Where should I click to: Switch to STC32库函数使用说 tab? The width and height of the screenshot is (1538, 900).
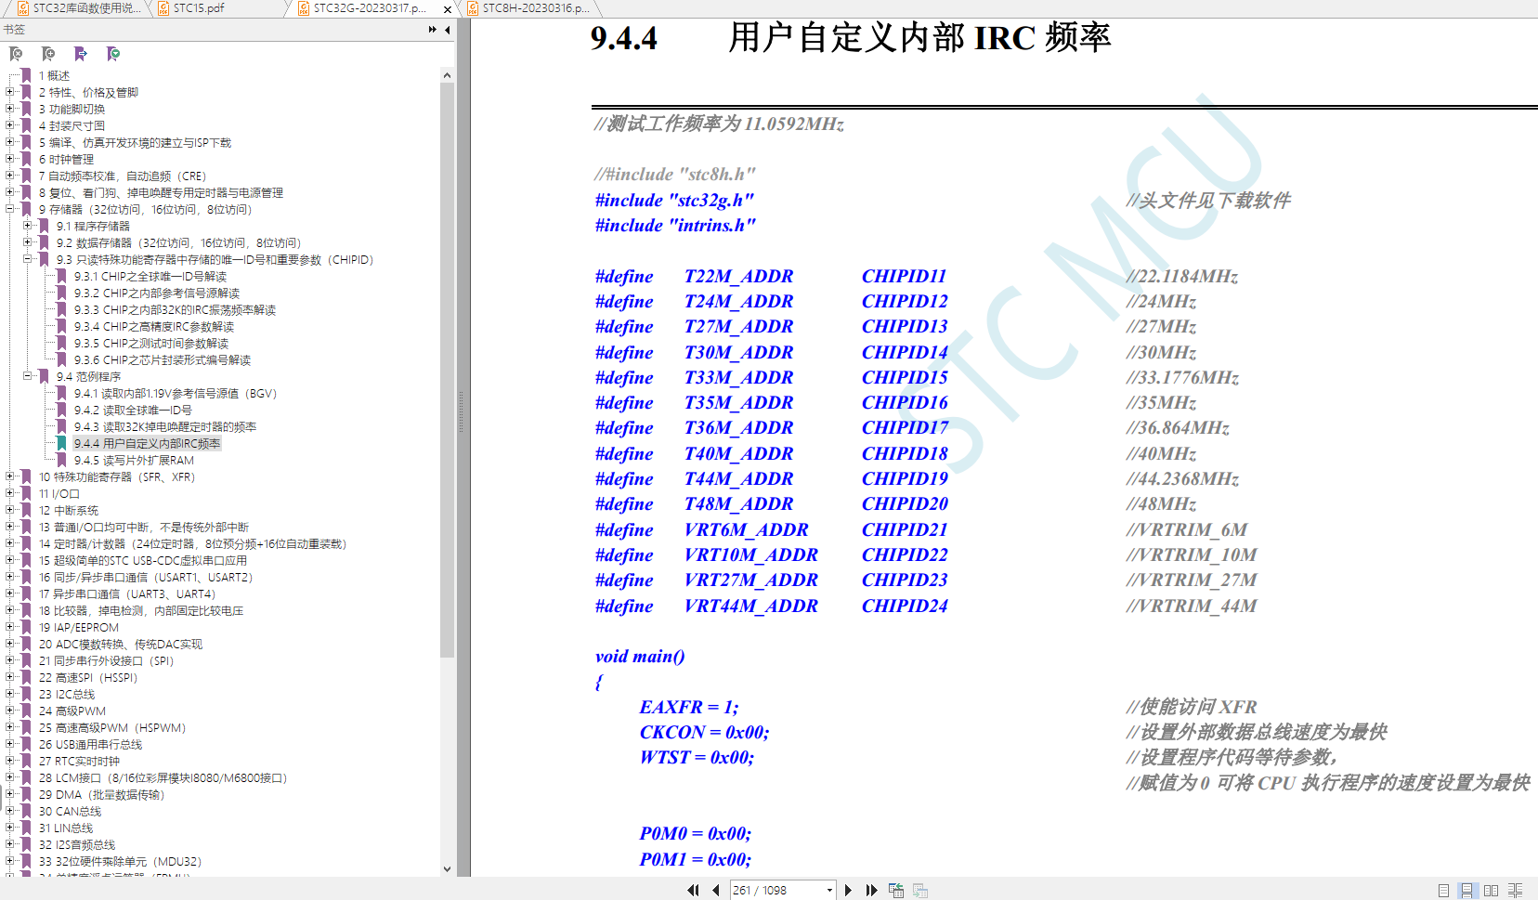click(x=80, y=8)
